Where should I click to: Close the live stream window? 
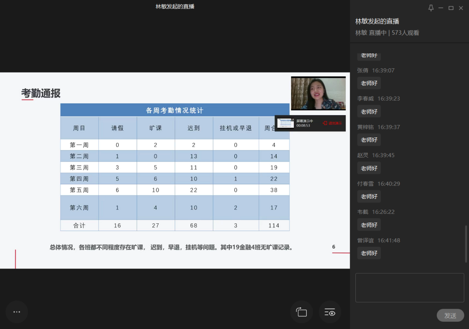(x=461, y=8)
